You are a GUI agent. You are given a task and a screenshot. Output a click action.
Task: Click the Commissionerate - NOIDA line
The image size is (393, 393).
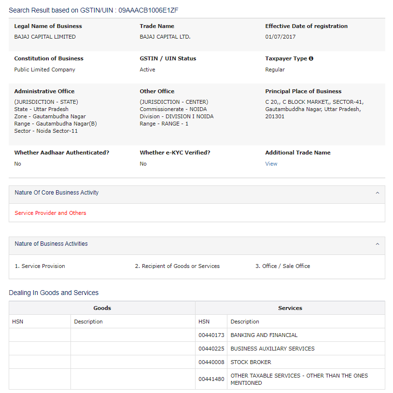[173, 109]
